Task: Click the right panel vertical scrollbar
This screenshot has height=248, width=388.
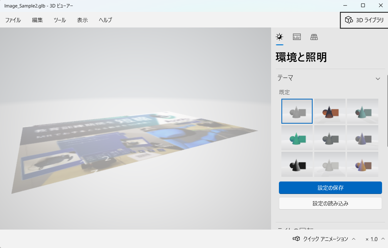Action: tap(387, 109)
